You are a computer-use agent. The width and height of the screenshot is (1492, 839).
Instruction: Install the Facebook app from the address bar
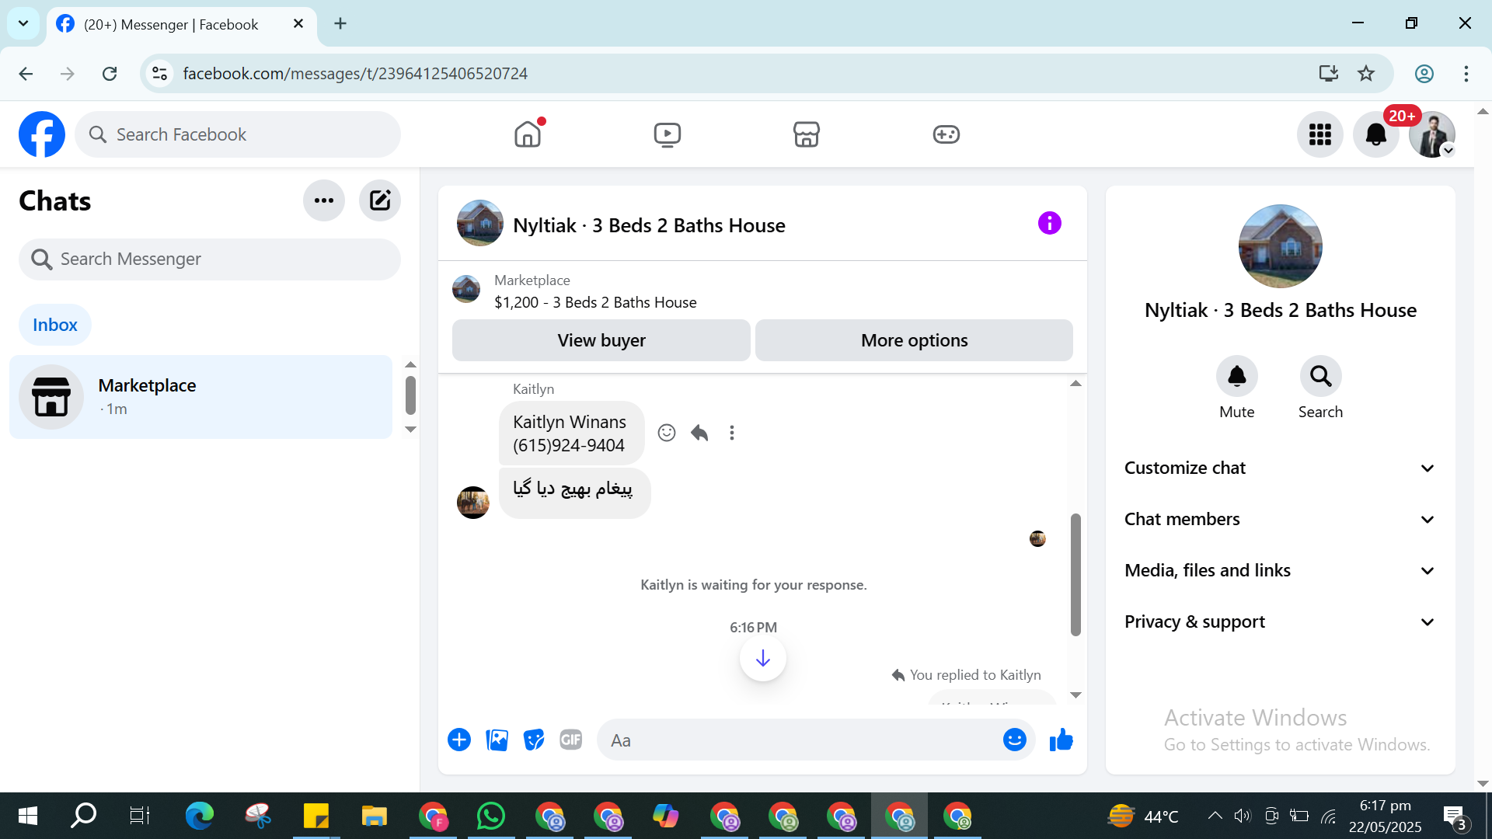tap(1329, 74)
